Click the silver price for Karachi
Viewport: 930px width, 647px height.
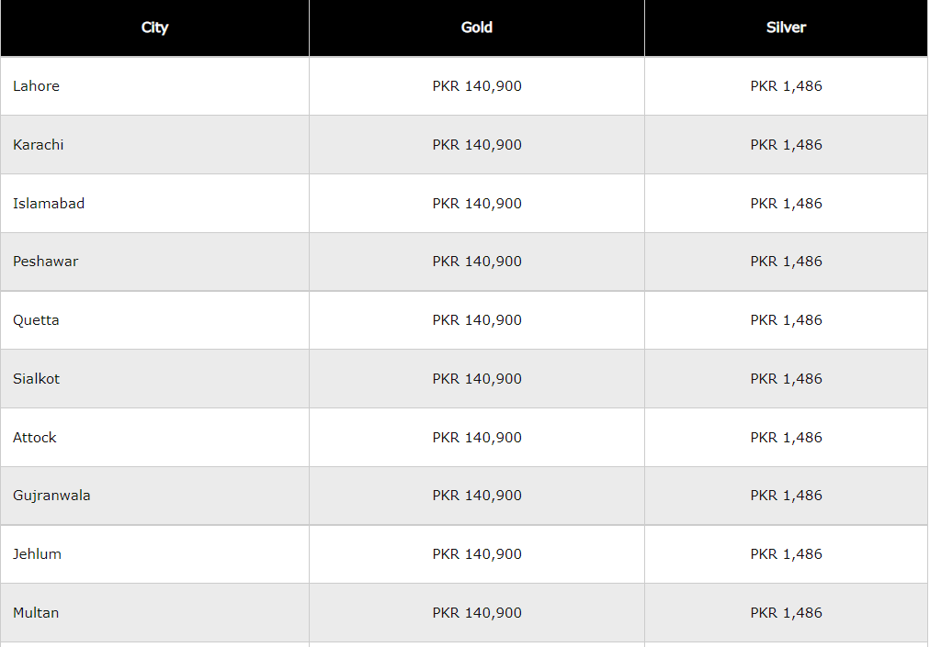(786, 145)
